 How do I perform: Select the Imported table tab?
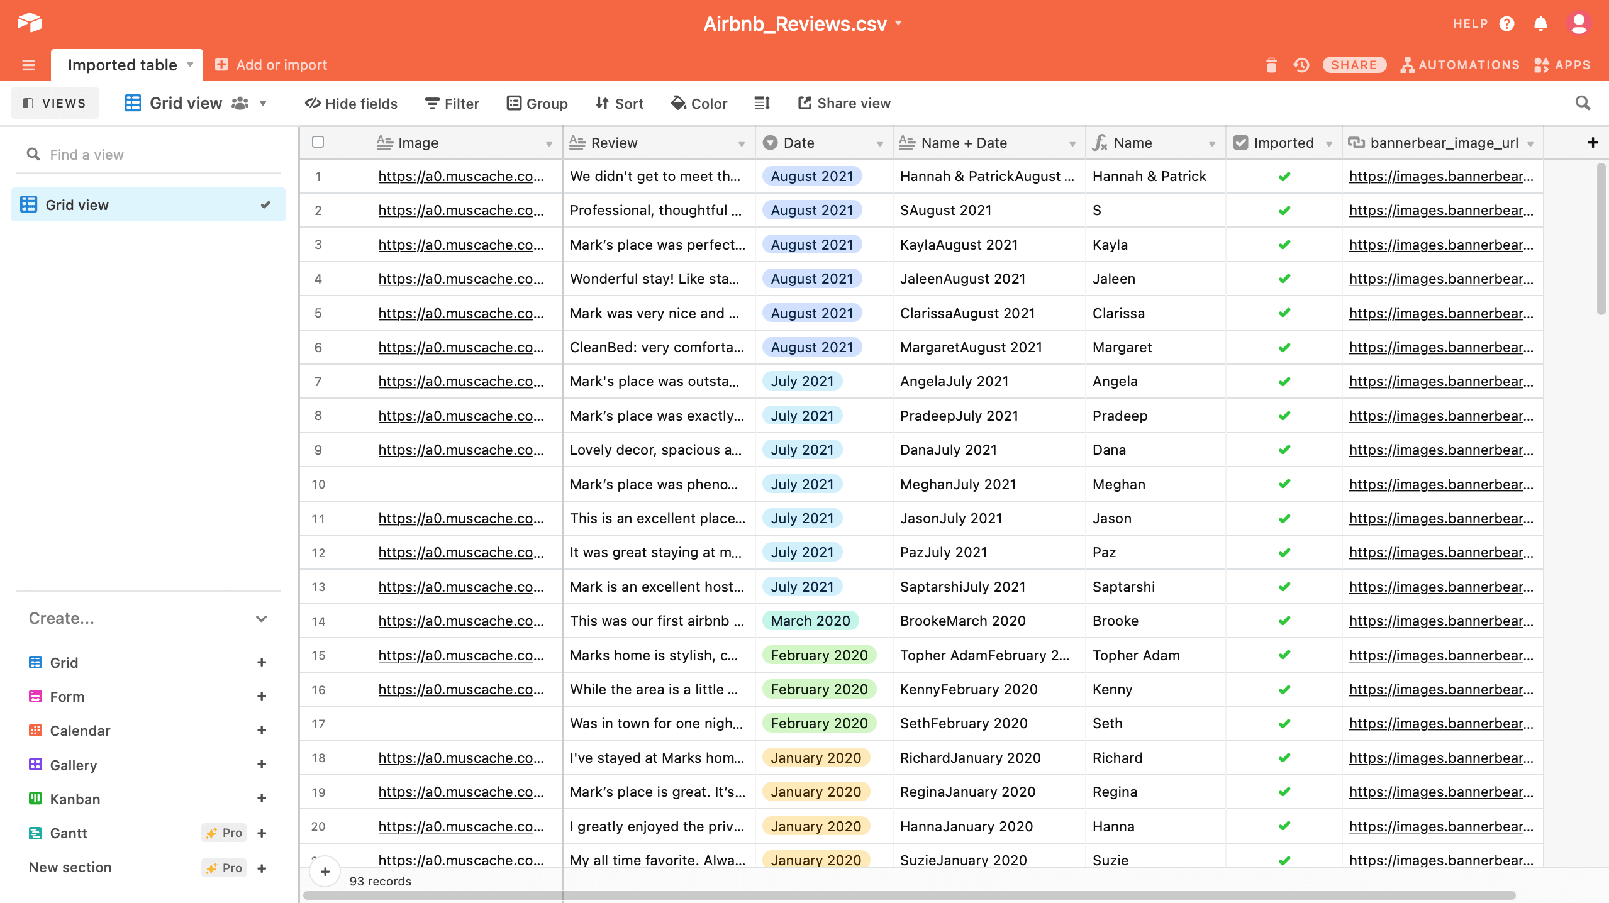tap(123, 65)
